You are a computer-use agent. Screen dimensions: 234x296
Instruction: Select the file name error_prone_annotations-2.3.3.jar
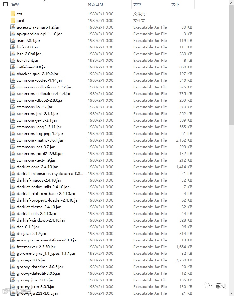(47, 240)
